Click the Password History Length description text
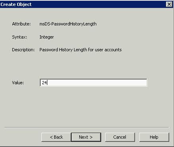Image resolution: width=174 pixels, height=147 pixels. (80, 50)
